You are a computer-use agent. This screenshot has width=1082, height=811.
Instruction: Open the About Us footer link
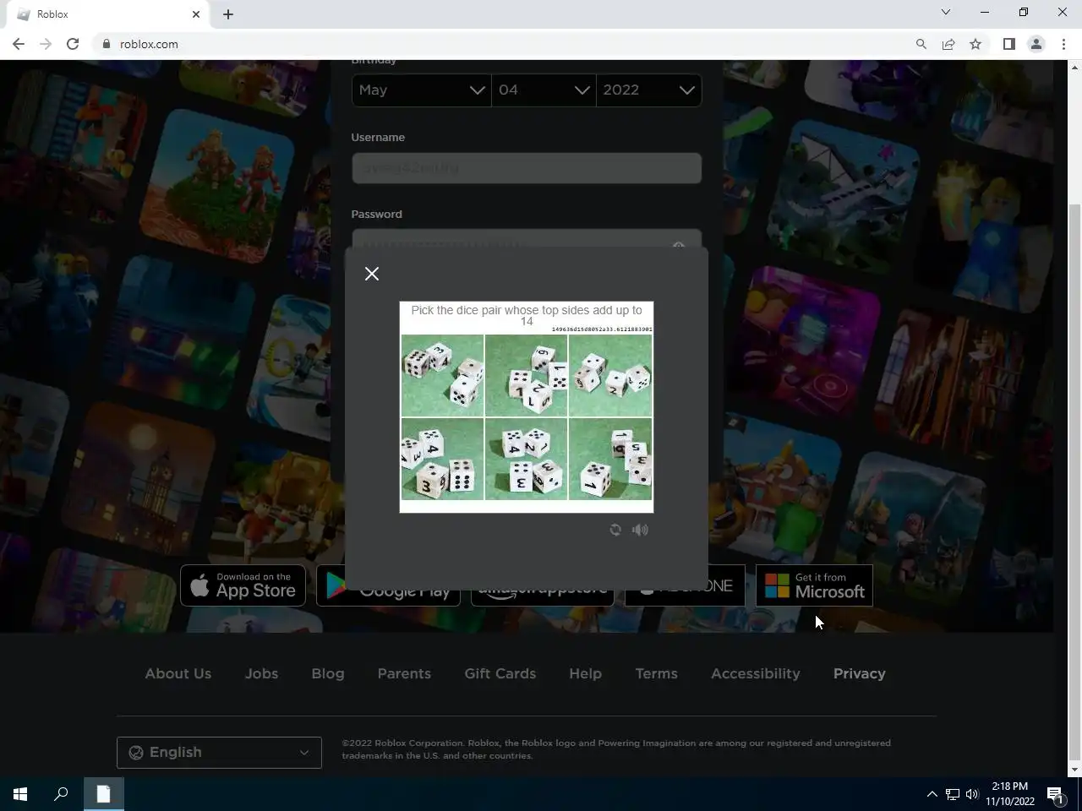pos(178,673)
